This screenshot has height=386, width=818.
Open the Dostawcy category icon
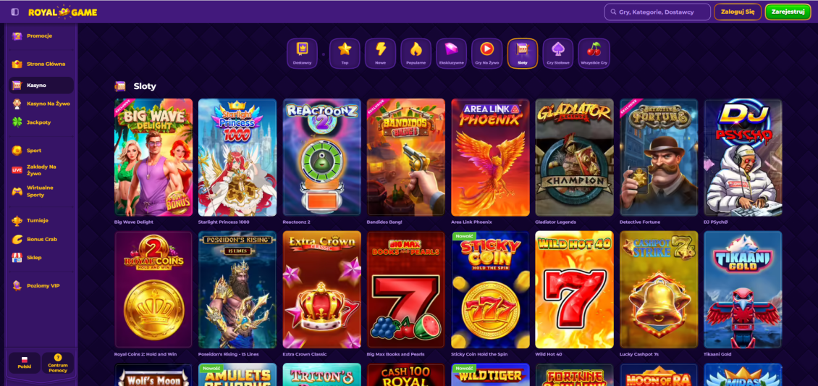(x=302, y=53)
